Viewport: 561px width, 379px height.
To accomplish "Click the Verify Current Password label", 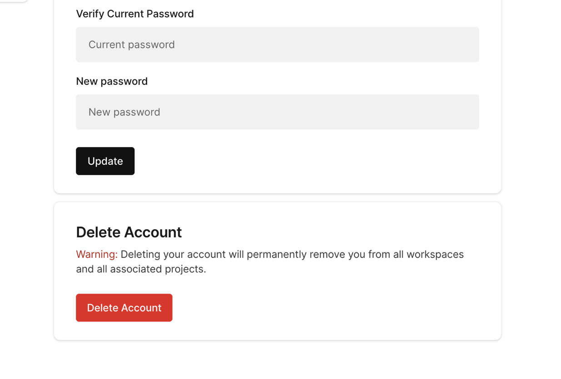I will click(x=135, y=14).
